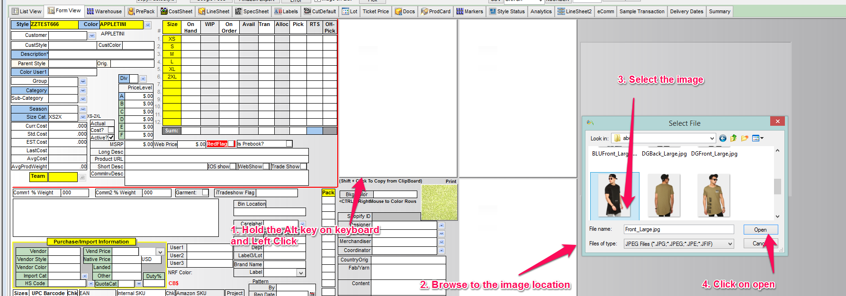Toggle the Active checkbox

(111, 138)
